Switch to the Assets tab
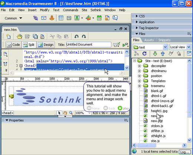193x155 pixels. coord(149,40)
